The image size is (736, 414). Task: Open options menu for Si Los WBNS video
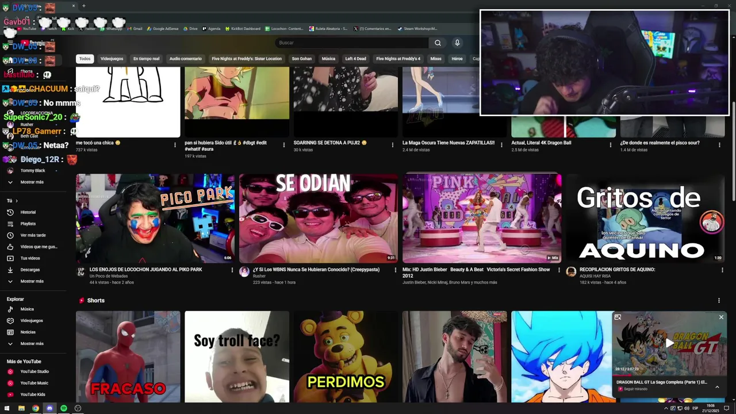(395, 270)
